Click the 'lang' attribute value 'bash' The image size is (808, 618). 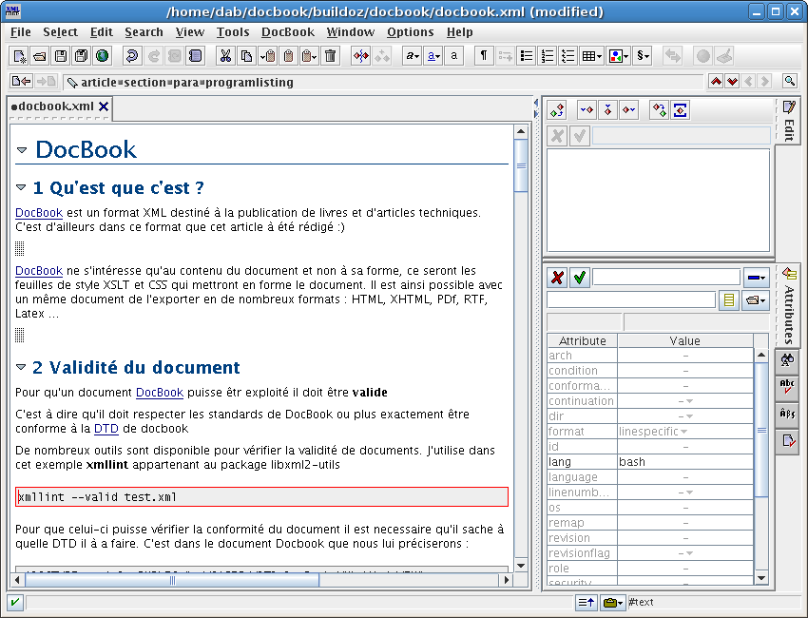pyautogui.click(x=685, y=462)
